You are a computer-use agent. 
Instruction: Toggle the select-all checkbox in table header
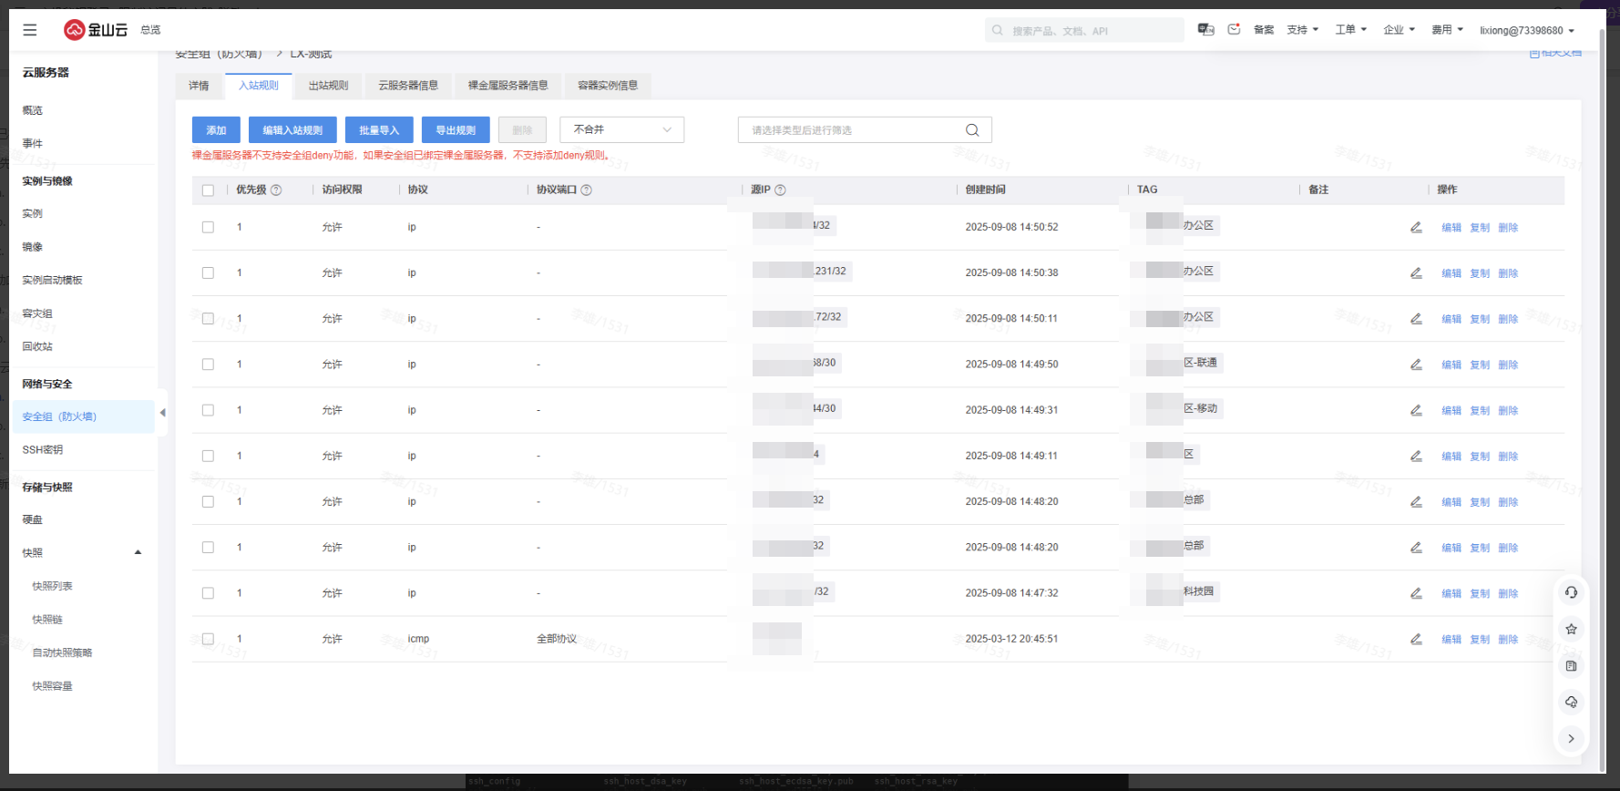coord(208,190)
